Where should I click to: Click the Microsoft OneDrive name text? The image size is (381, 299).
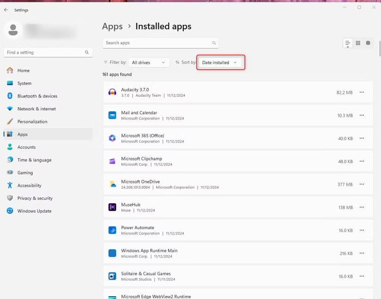pyautogui.click(x=140, y=182)
